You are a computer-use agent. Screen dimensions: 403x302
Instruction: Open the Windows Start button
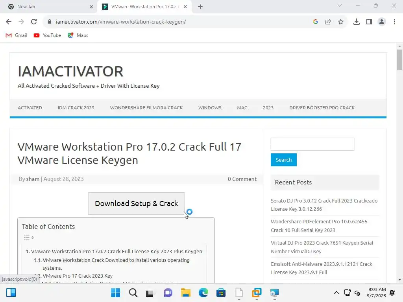coord(115,293)
